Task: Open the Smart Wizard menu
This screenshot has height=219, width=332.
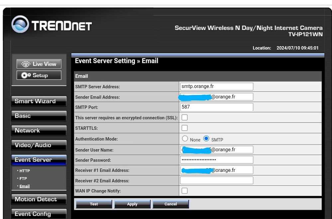Action: click(39, 101)
